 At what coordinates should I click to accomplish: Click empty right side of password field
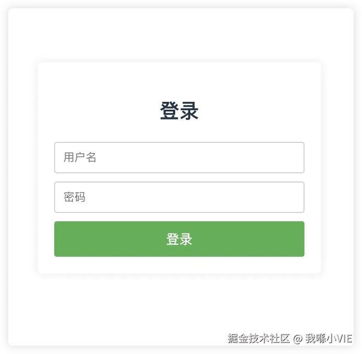tap(254, 197)
